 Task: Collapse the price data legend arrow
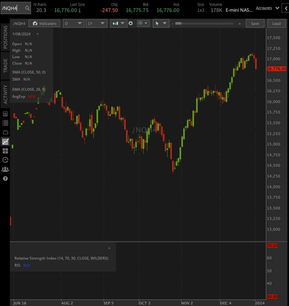click(38, 34)
